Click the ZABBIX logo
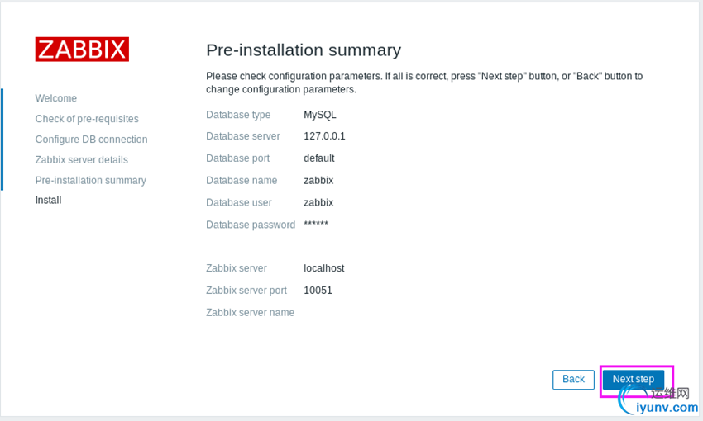 point(82,49)
